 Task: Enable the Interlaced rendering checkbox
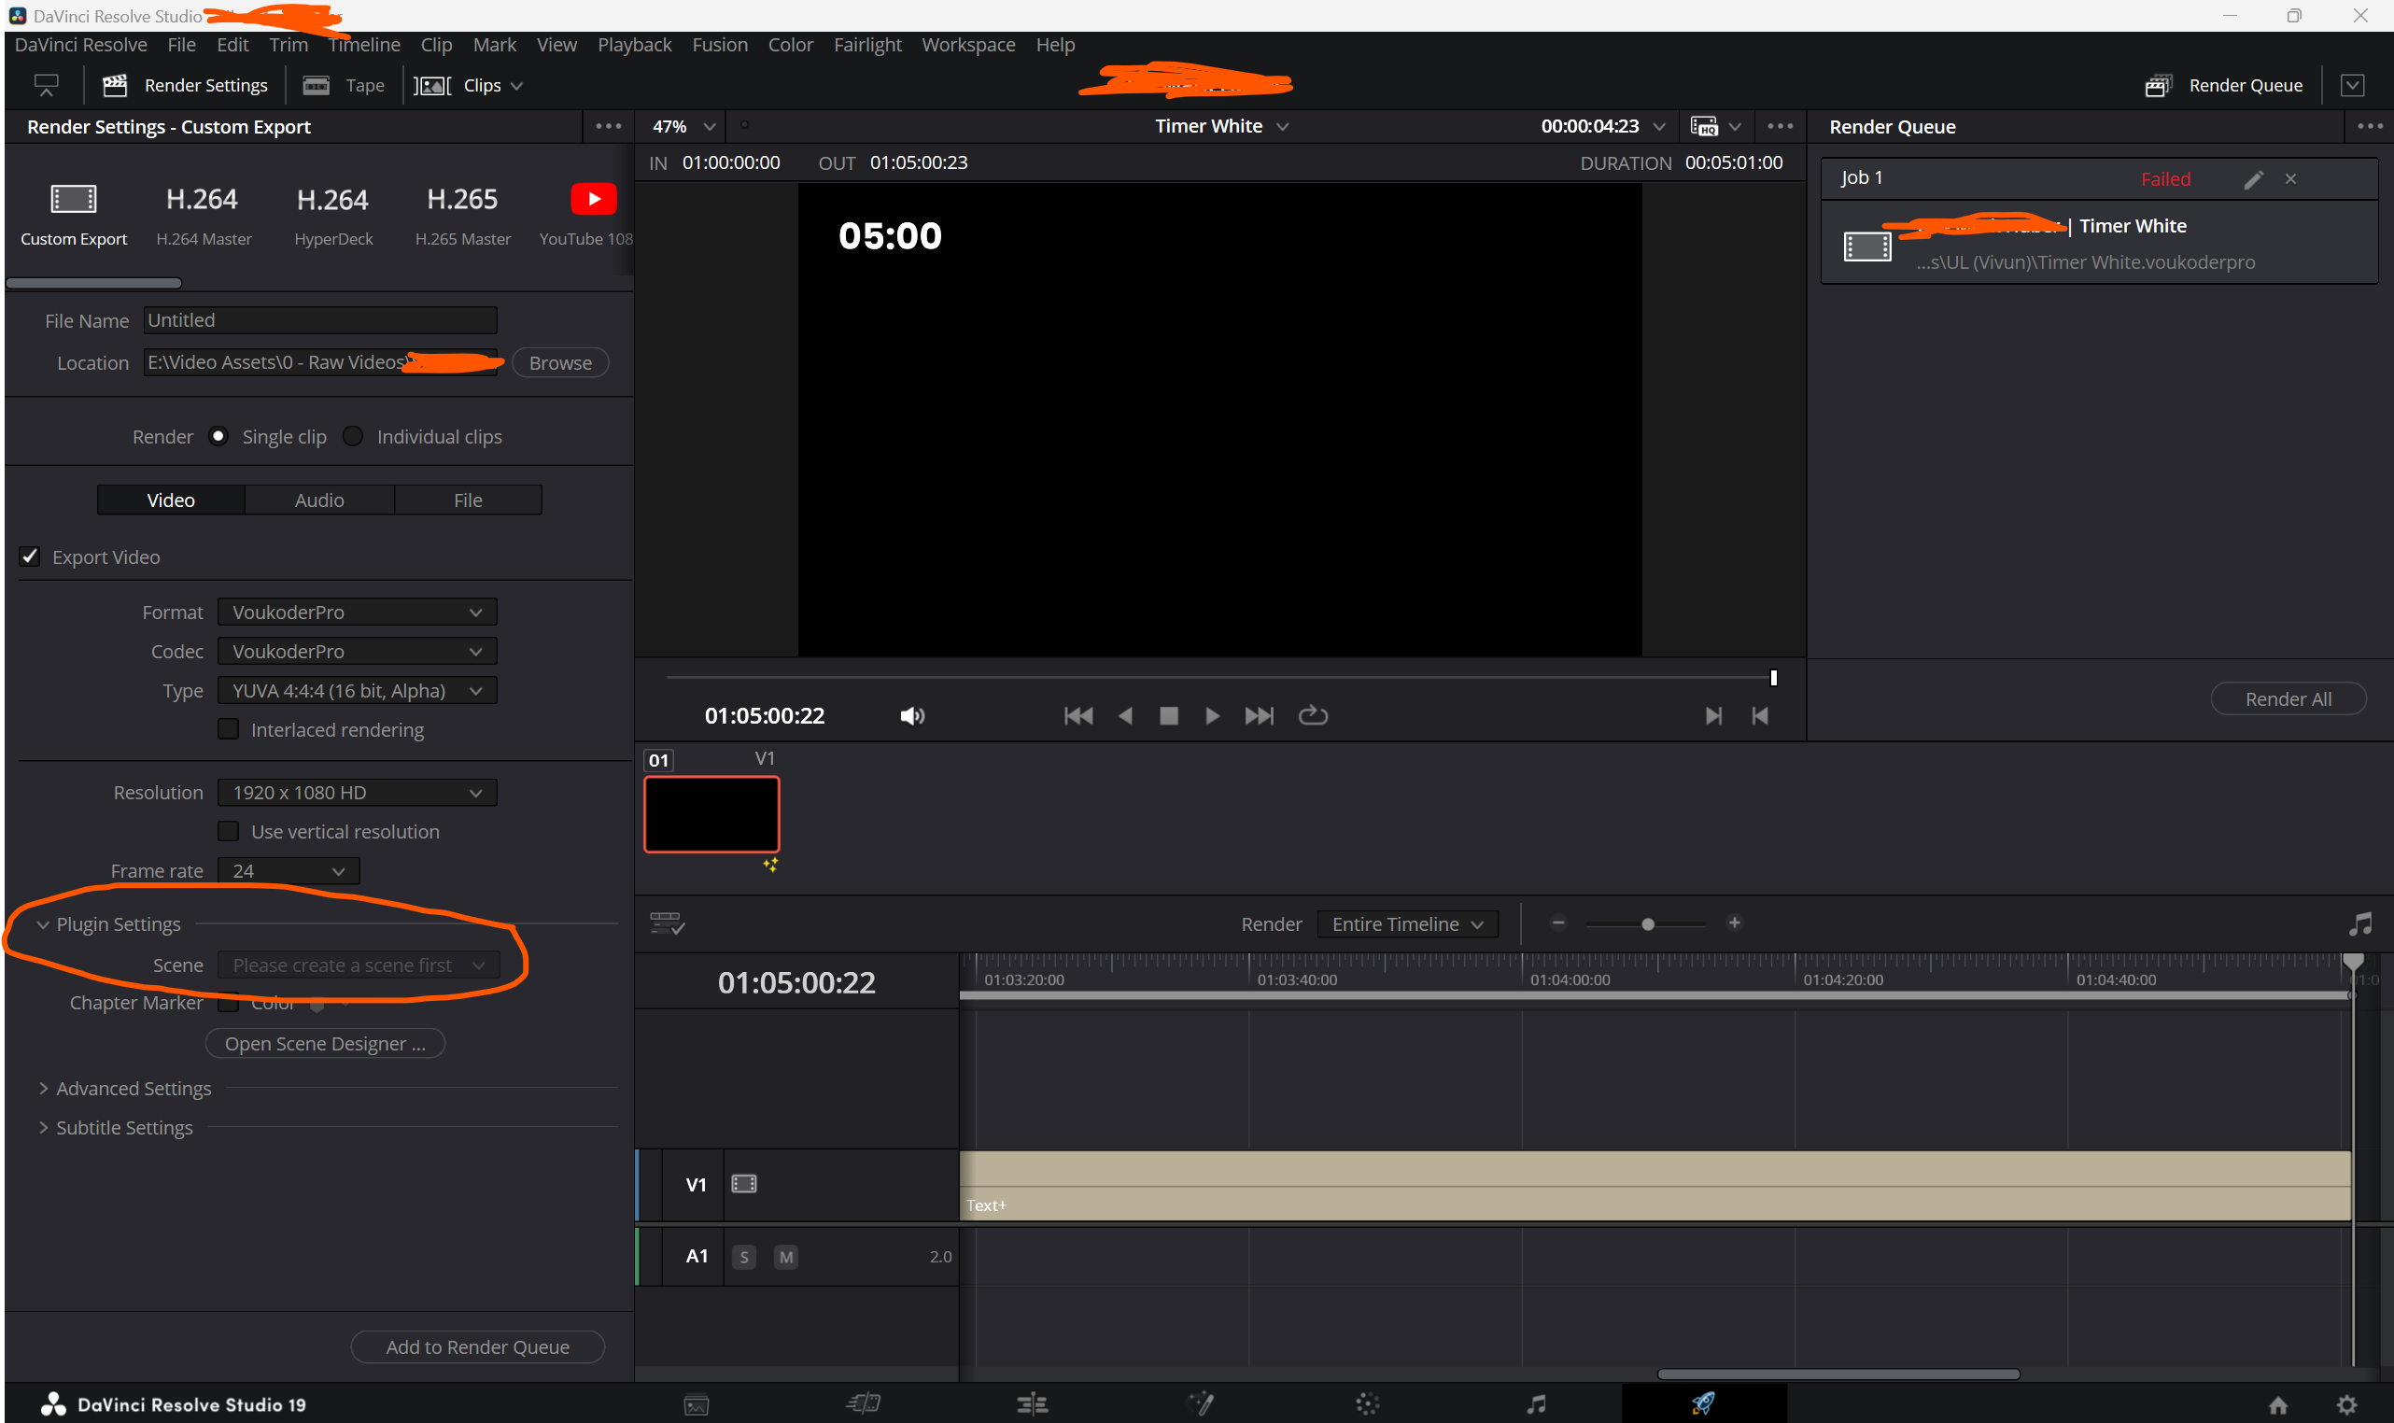tap(228, 728)
